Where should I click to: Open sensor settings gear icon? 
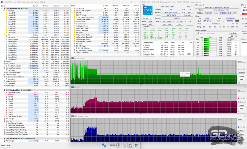coord(130,145)
